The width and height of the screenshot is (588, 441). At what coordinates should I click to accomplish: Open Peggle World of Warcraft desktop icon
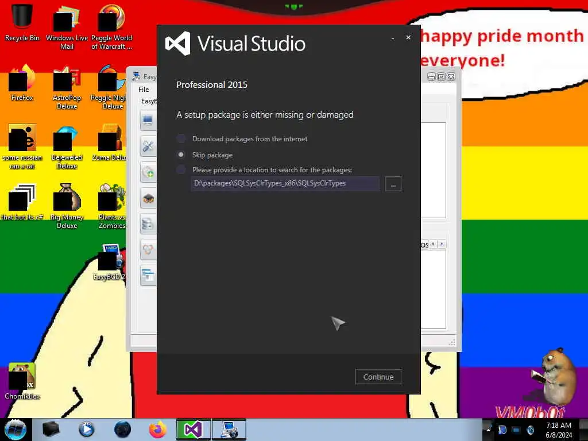(x=111, y=27)
